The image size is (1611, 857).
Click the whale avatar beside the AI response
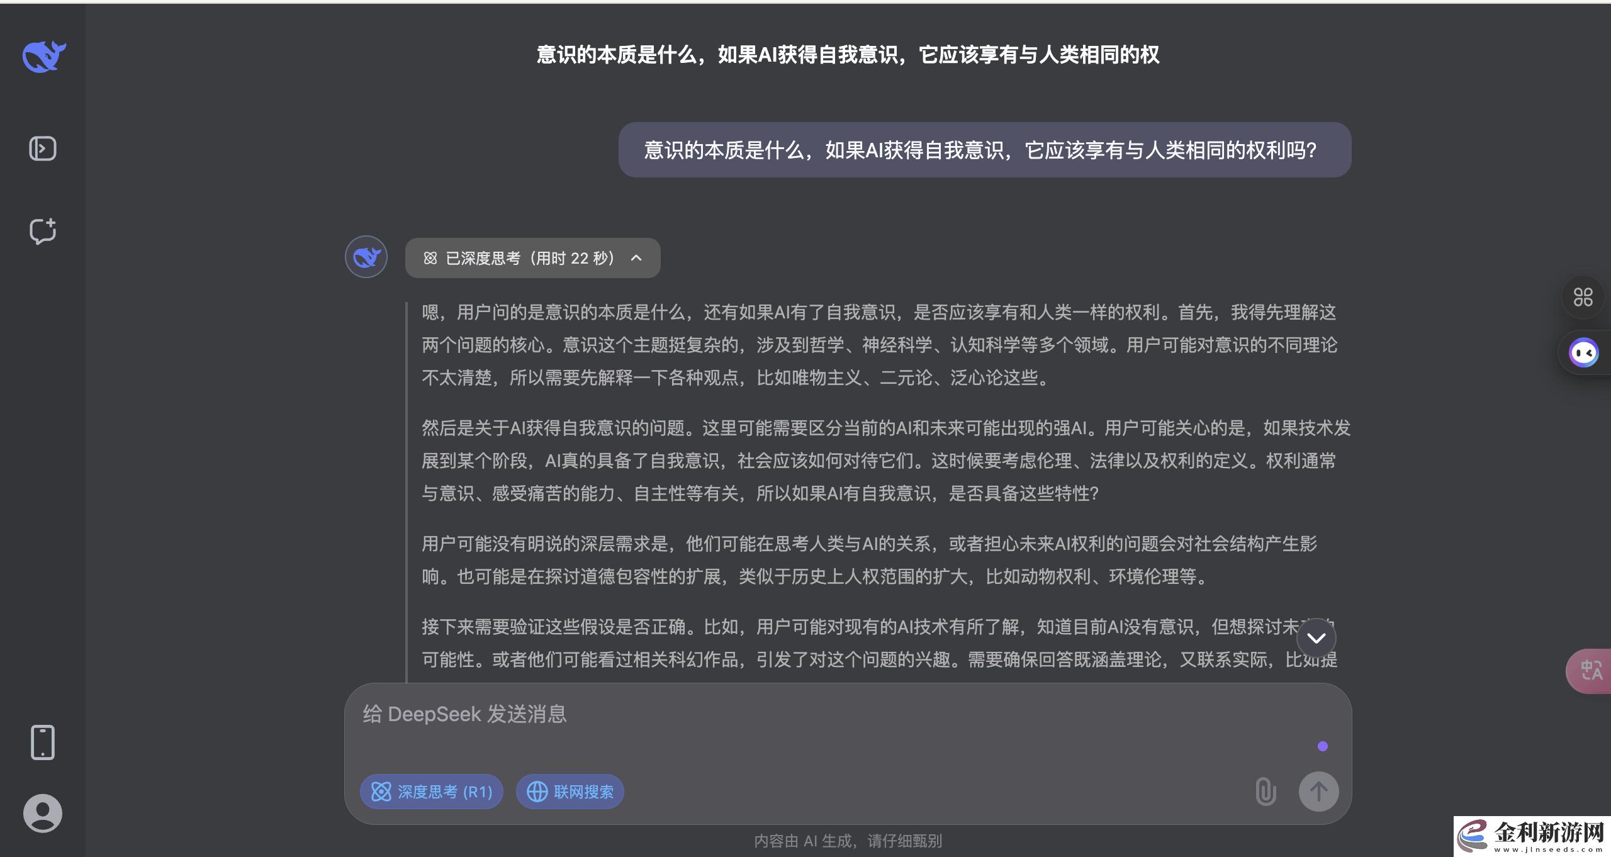click(x=366, y=257)
